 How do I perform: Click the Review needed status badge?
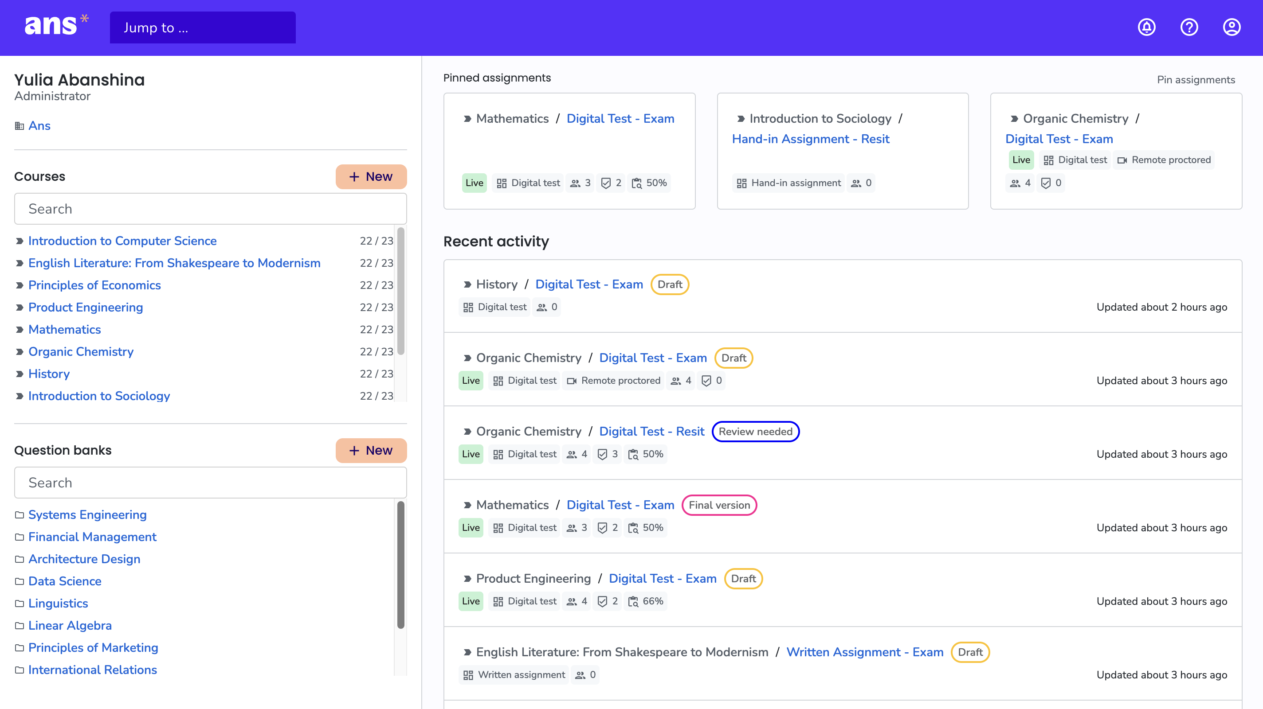click(756, 432)
